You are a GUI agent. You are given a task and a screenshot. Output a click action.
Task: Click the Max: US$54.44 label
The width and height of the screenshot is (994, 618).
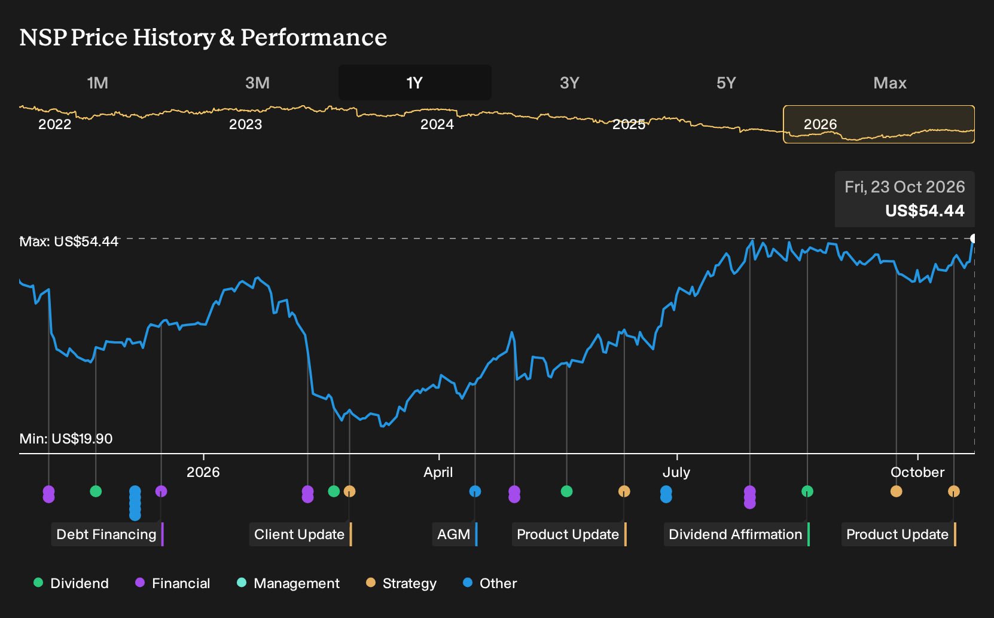pos(69,241)
